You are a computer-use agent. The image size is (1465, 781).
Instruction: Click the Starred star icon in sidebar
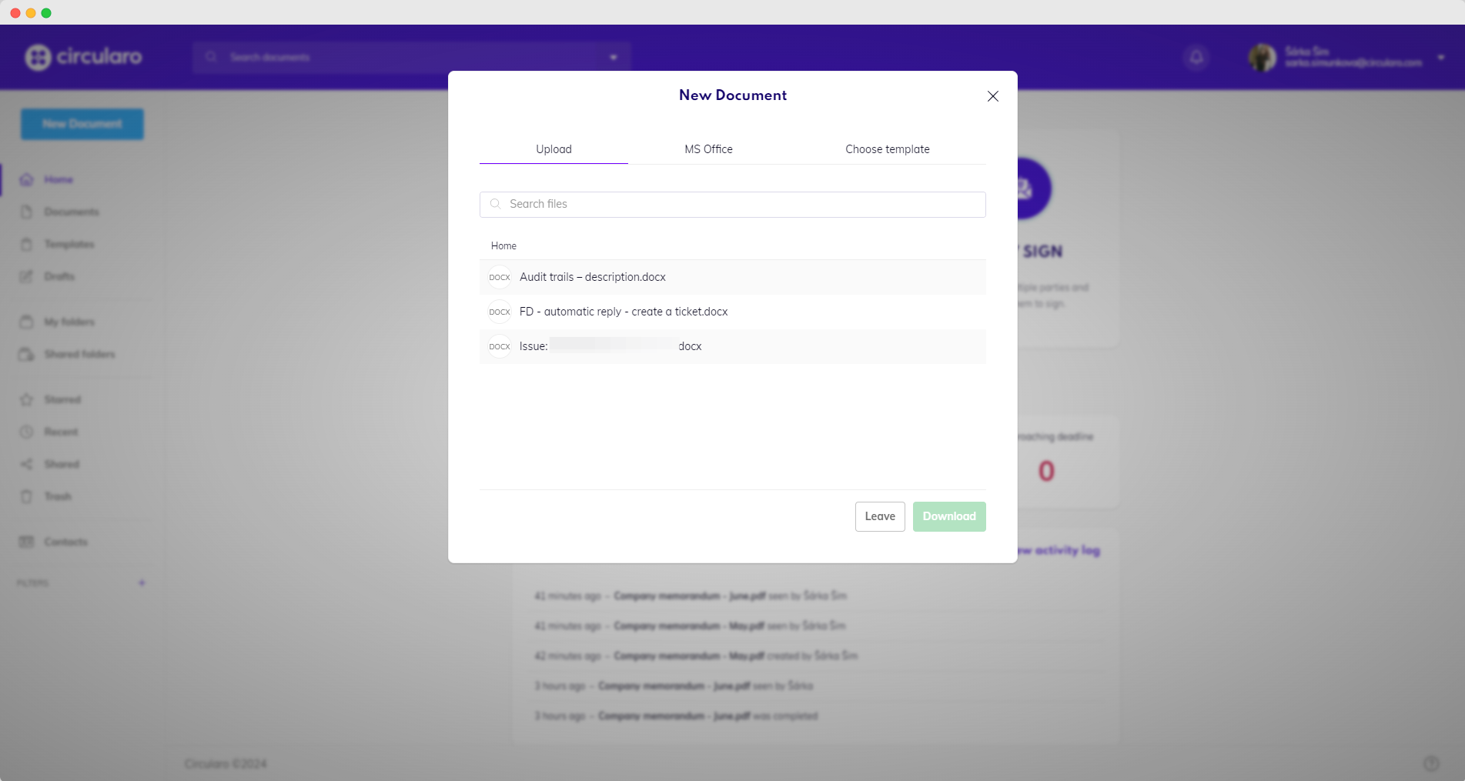coord(27,399)
